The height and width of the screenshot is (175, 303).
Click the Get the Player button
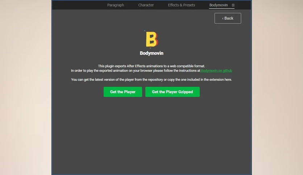coord(123,92)
